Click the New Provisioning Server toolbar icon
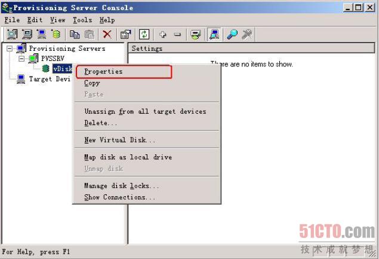379x259 pixels. click(x=12, y=34)
